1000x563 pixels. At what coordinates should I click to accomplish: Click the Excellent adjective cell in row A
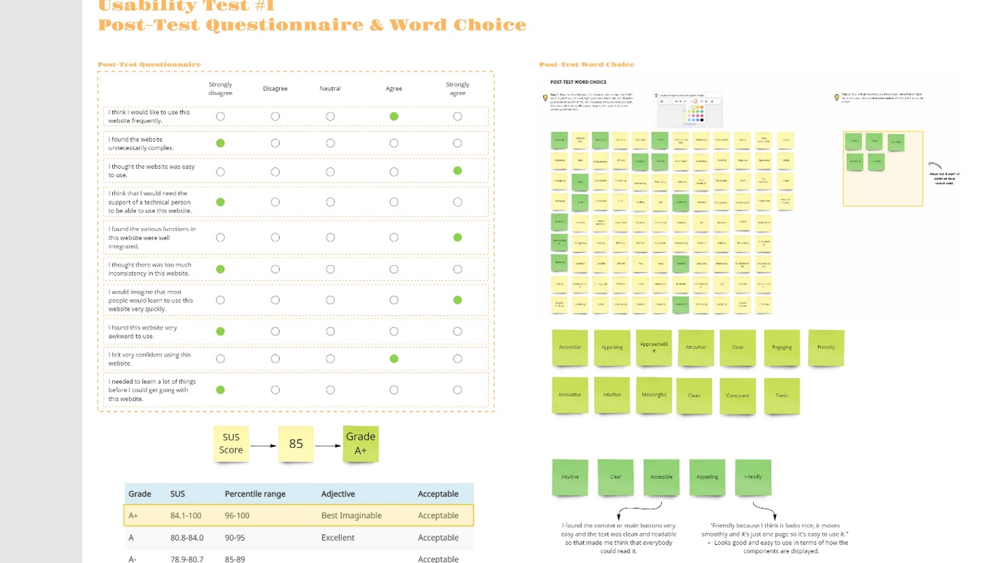tap(338, 538)
